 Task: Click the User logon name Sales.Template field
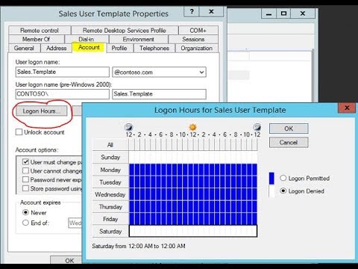point(63,72)
